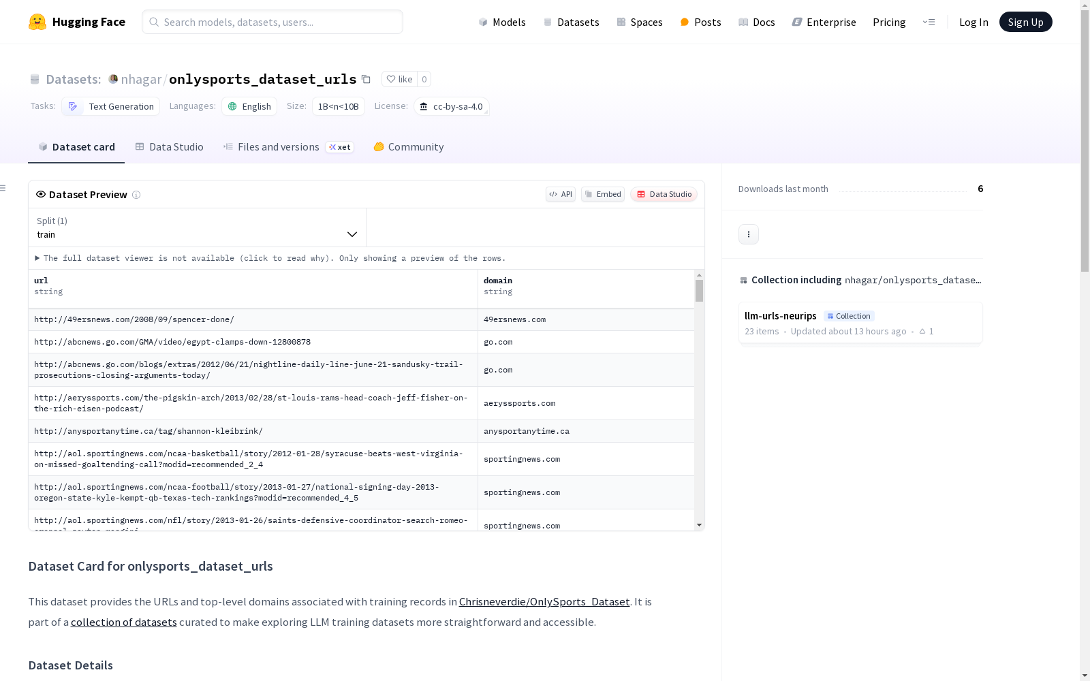
Task: Click the preview table scroll-down arrow
Action: pos(699,525)
